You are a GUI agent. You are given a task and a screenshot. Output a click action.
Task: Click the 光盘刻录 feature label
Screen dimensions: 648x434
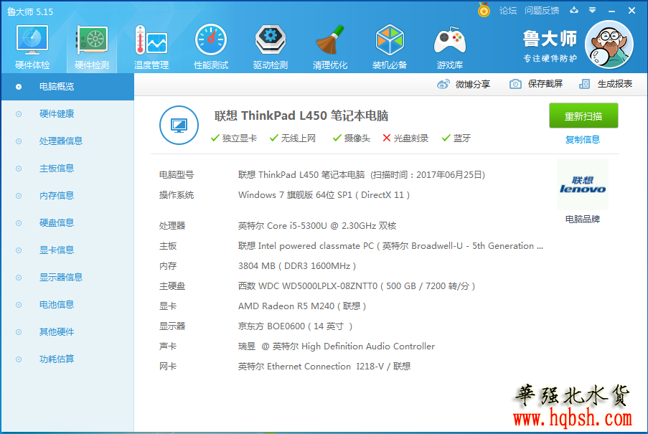coord(410,138)
